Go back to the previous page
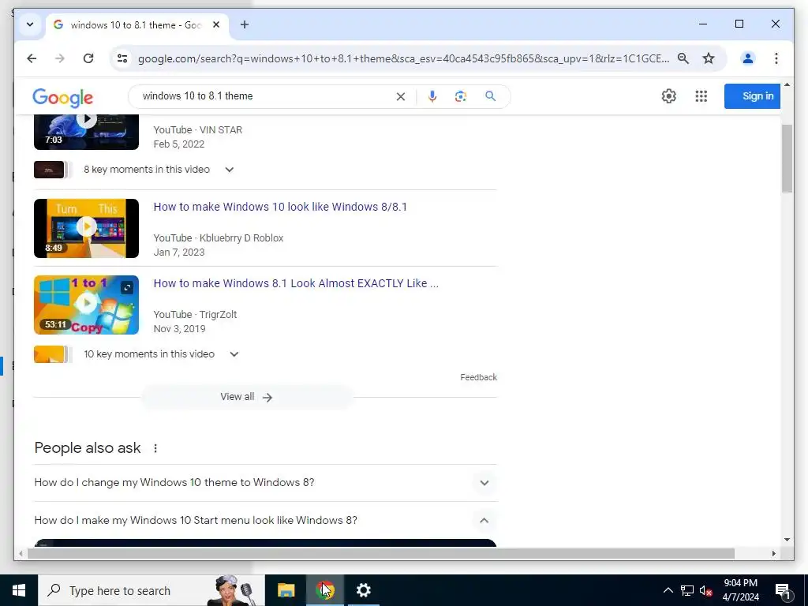Viewport: 808px width, 606px height. (x=32, y=58)
